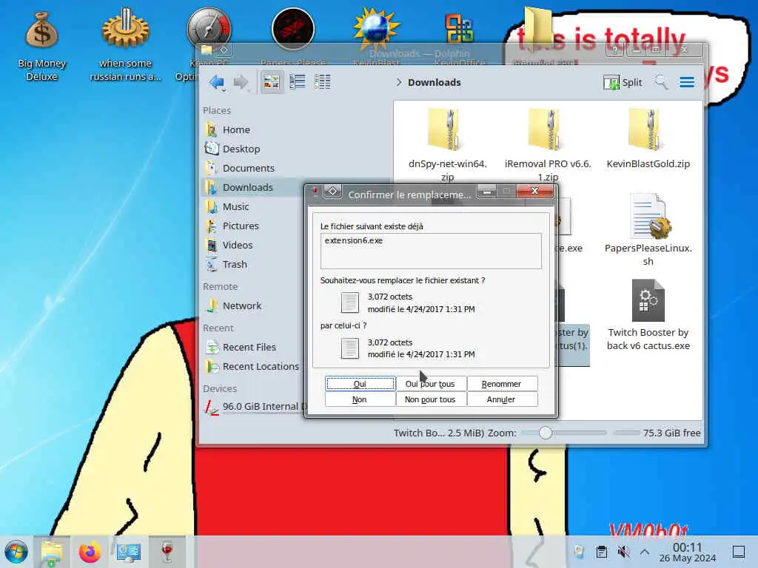Click Annuler button
This screenshot has width=758, height=568.
[501, 399]
